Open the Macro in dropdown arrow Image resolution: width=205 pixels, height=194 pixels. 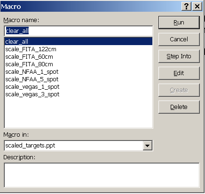pos(147,146)
